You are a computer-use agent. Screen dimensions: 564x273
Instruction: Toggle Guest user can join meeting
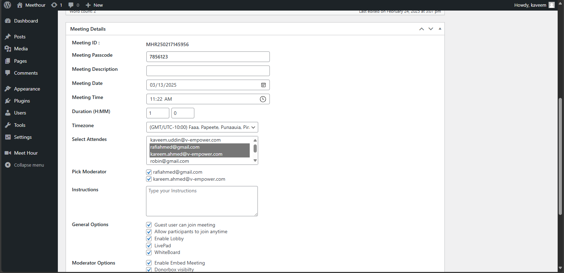coord(149,225)
